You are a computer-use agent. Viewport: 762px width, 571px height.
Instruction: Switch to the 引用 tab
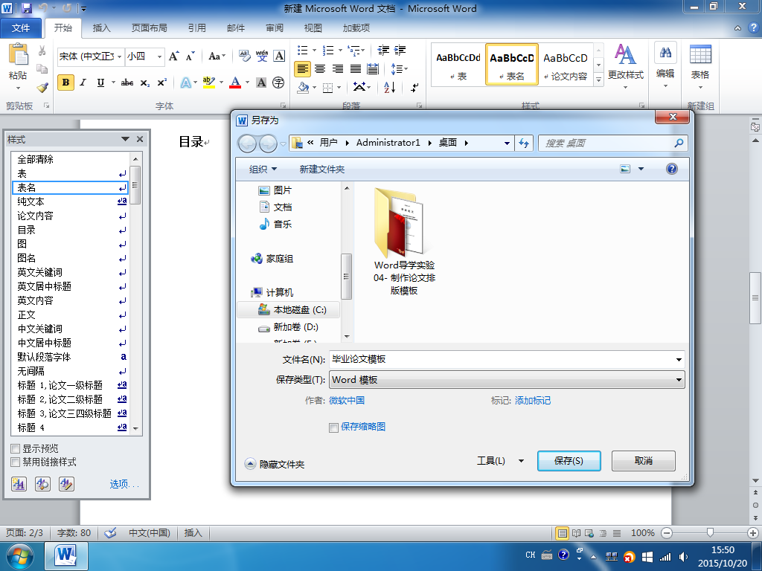pyautogui.click(x=196, y=28)
